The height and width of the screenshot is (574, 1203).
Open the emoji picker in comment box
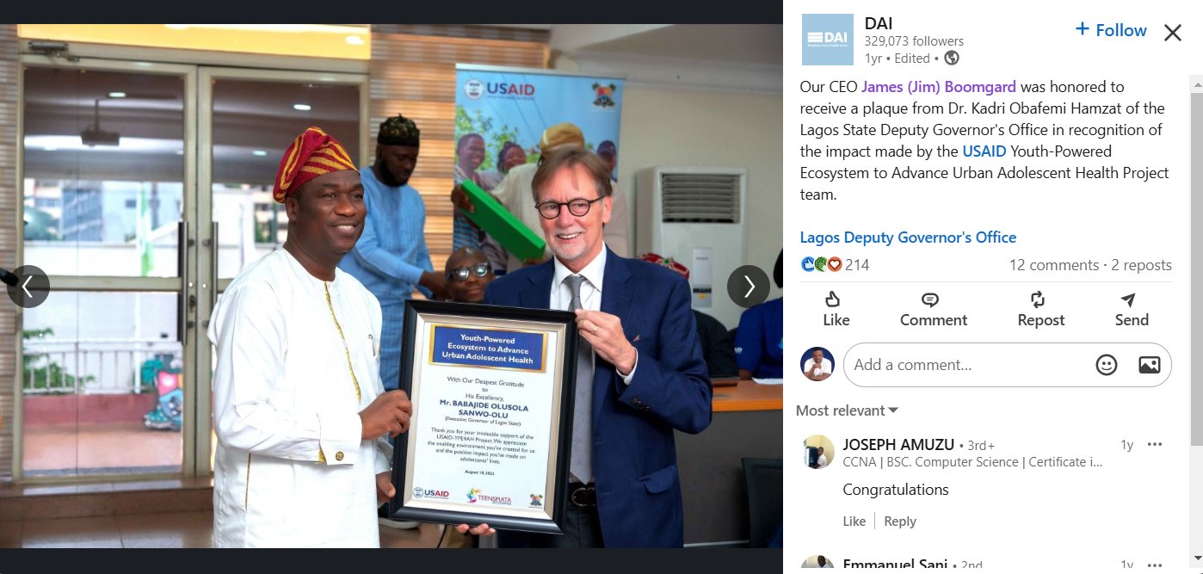(1107, 365)
